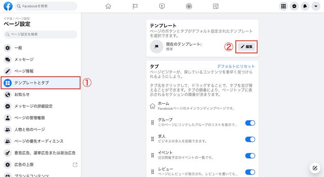Open 人物と他のページ settings
Screen dimensions: 324x177
point(40,130)
